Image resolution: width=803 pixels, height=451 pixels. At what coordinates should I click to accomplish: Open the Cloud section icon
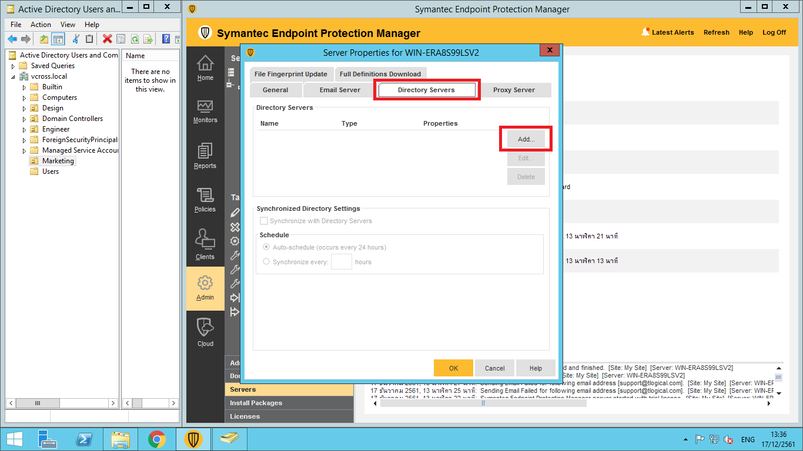click(x=205, y=332)
